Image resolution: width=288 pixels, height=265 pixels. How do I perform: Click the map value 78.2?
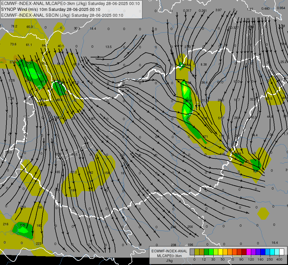pyautogui.click(x=14, y=26)
